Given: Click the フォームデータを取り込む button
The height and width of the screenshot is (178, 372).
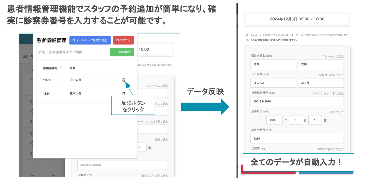Looking at the screenshot, I should (90, 40).
